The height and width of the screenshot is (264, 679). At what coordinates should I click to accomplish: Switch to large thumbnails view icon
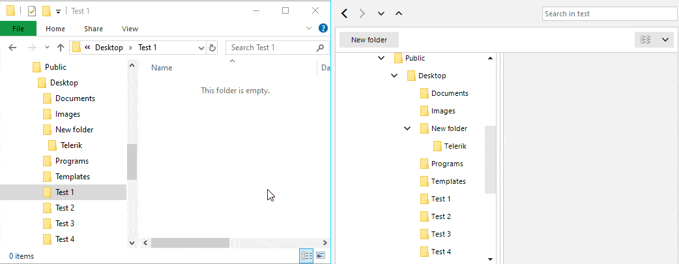321,256
